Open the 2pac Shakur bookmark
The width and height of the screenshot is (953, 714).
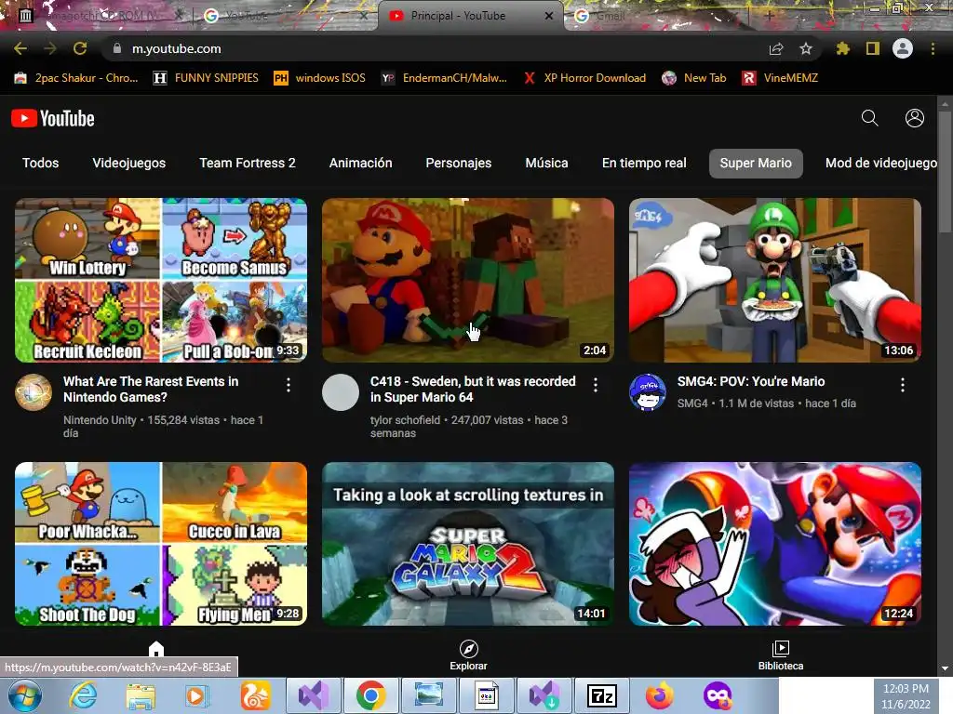pyautogui.click(x=76, y=78)
